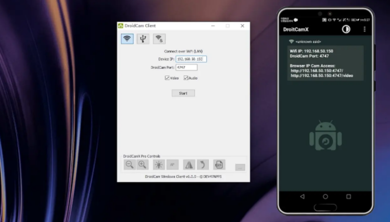Click the zoom out magnifier icon

130,165
